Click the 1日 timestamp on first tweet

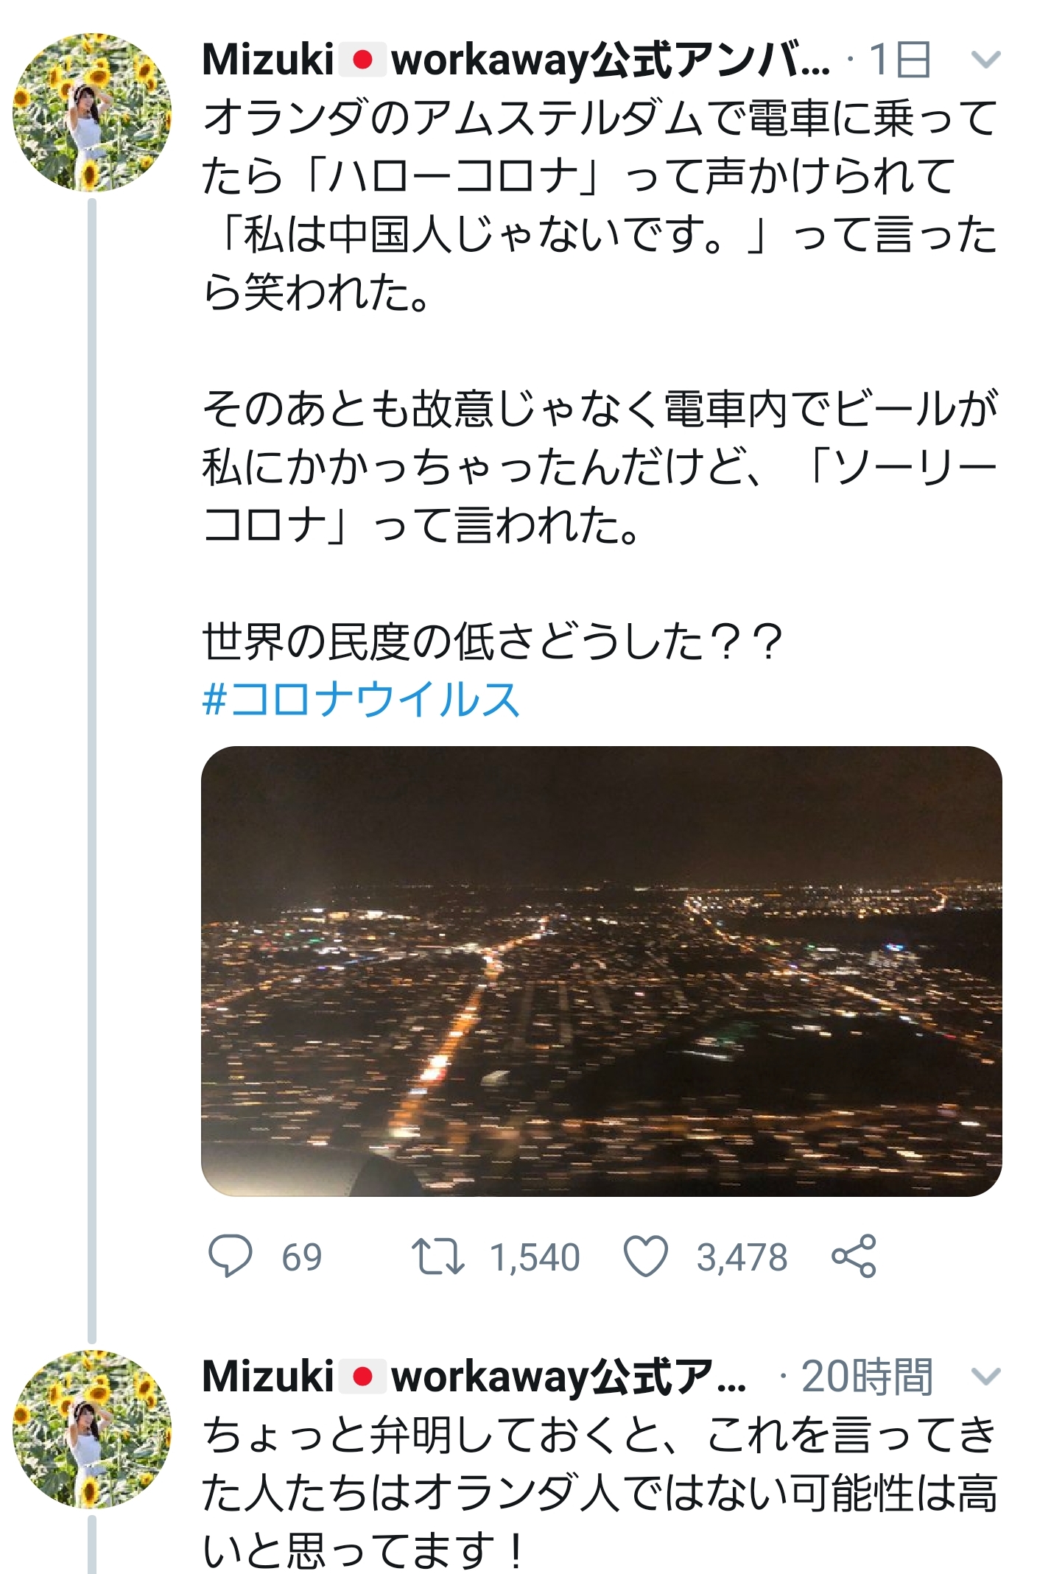coord(899,60)
